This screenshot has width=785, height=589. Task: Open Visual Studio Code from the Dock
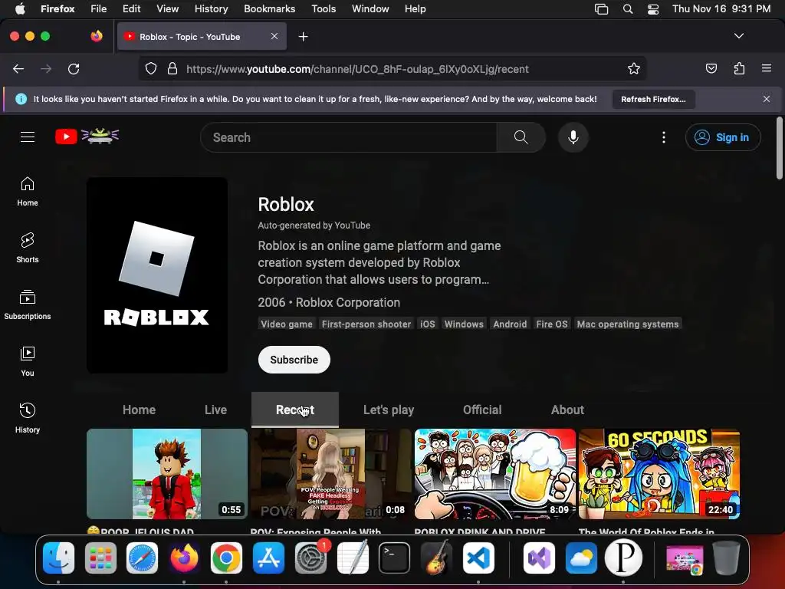tap(478, 558)
